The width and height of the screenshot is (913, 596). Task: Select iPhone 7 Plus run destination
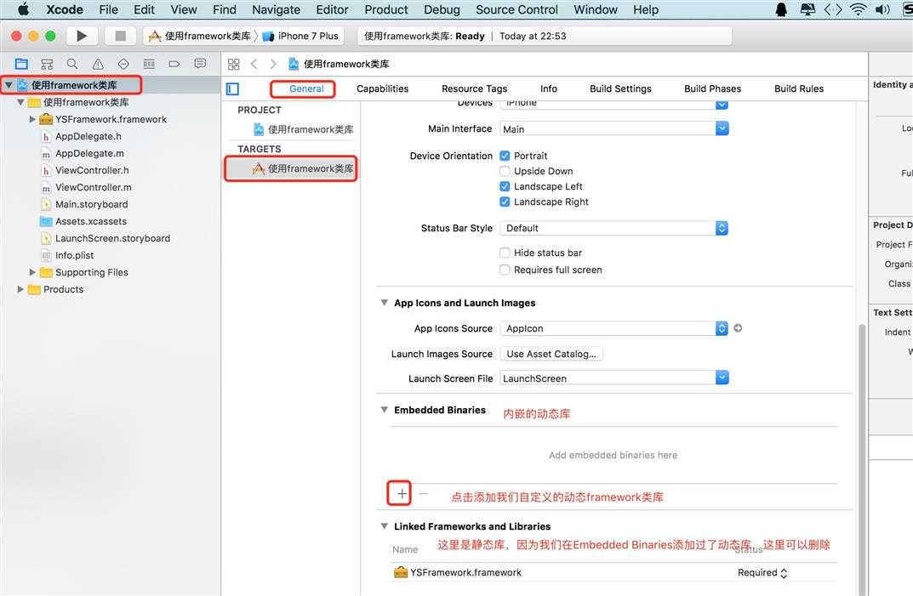[300, 36]
